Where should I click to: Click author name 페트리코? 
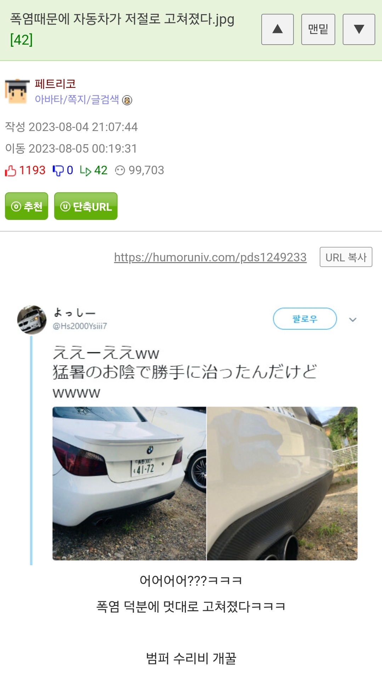pos(55,84)
